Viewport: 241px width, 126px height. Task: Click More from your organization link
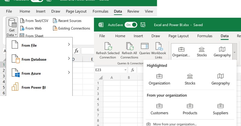click(171, 124)
